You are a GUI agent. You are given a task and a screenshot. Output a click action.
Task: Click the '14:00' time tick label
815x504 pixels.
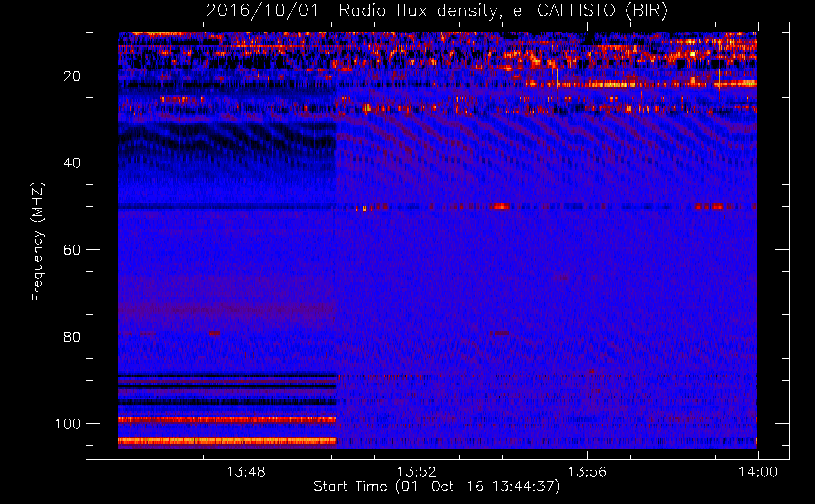(758, 472)
